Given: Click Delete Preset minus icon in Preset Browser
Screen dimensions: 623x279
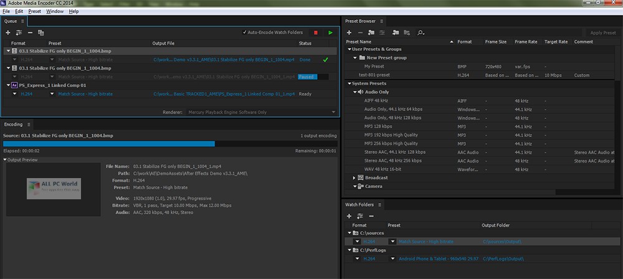Looking at the screenshot, I should (360, 32).
